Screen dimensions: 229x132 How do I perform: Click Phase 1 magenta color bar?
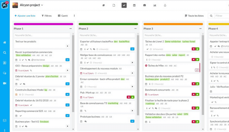[x=43, y=24]
